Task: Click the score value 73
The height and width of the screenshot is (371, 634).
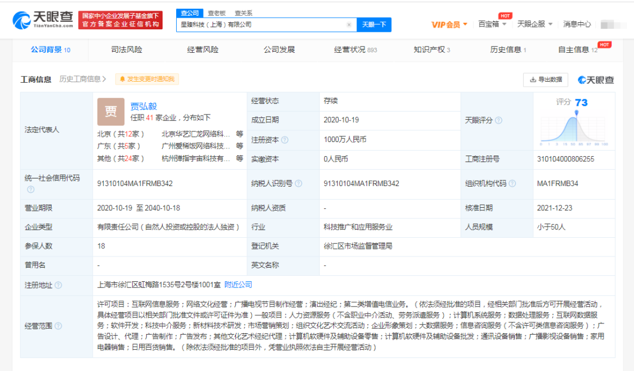Action: point(581,103)
